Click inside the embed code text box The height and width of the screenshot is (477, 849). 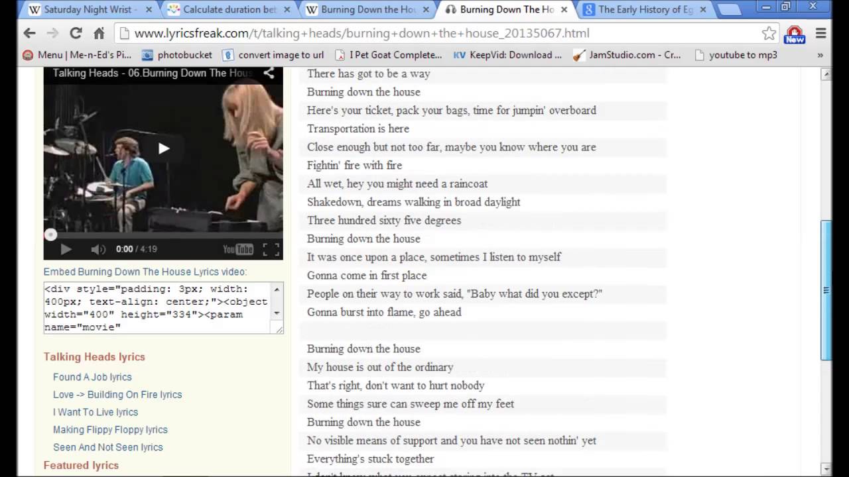pos(158,308)
